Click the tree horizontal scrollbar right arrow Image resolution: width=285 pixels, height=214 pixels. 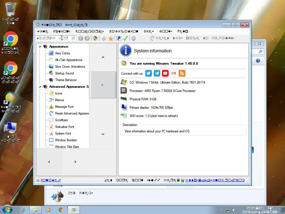coord(75,162)
